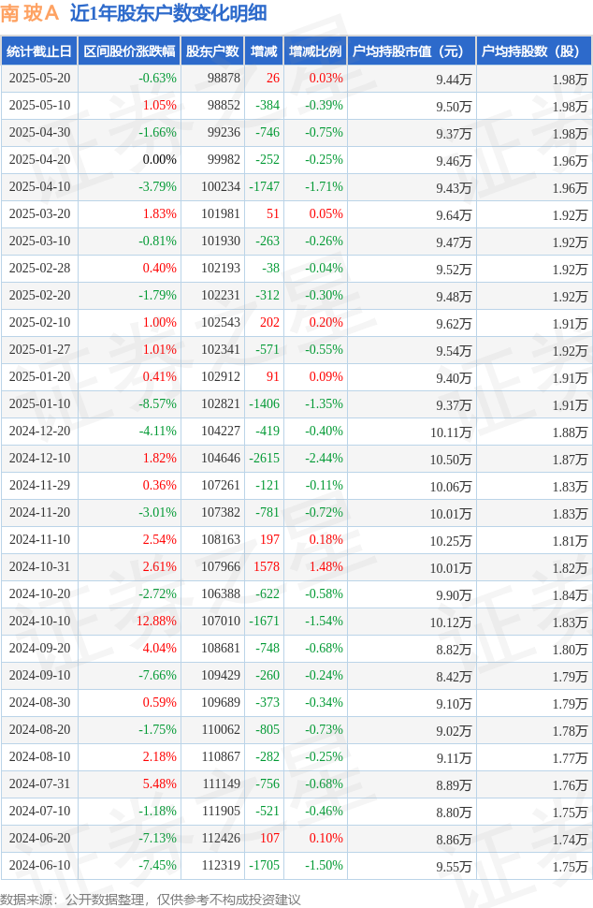This screenshot has width=593, height=908.
Task: Click the 10.50万 market value cell
Action: tap(451, 459)
